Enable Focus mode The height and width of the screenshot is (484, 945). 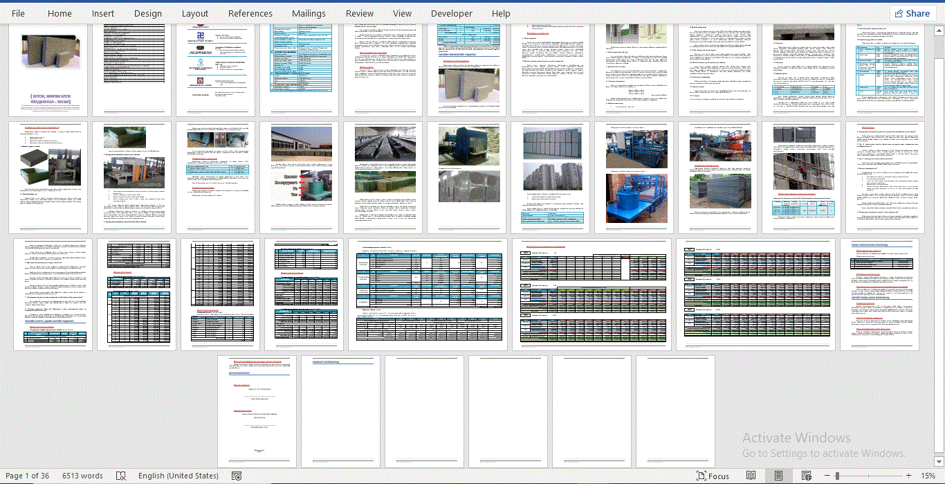[x=713, y=476]
